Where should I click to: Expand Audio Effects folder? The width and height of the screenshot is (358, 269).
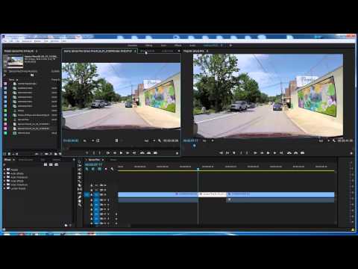[4, 173]
